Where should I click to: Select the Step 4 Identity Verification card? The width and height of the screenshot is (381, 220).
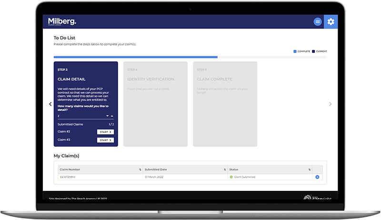tap(155, 104)
